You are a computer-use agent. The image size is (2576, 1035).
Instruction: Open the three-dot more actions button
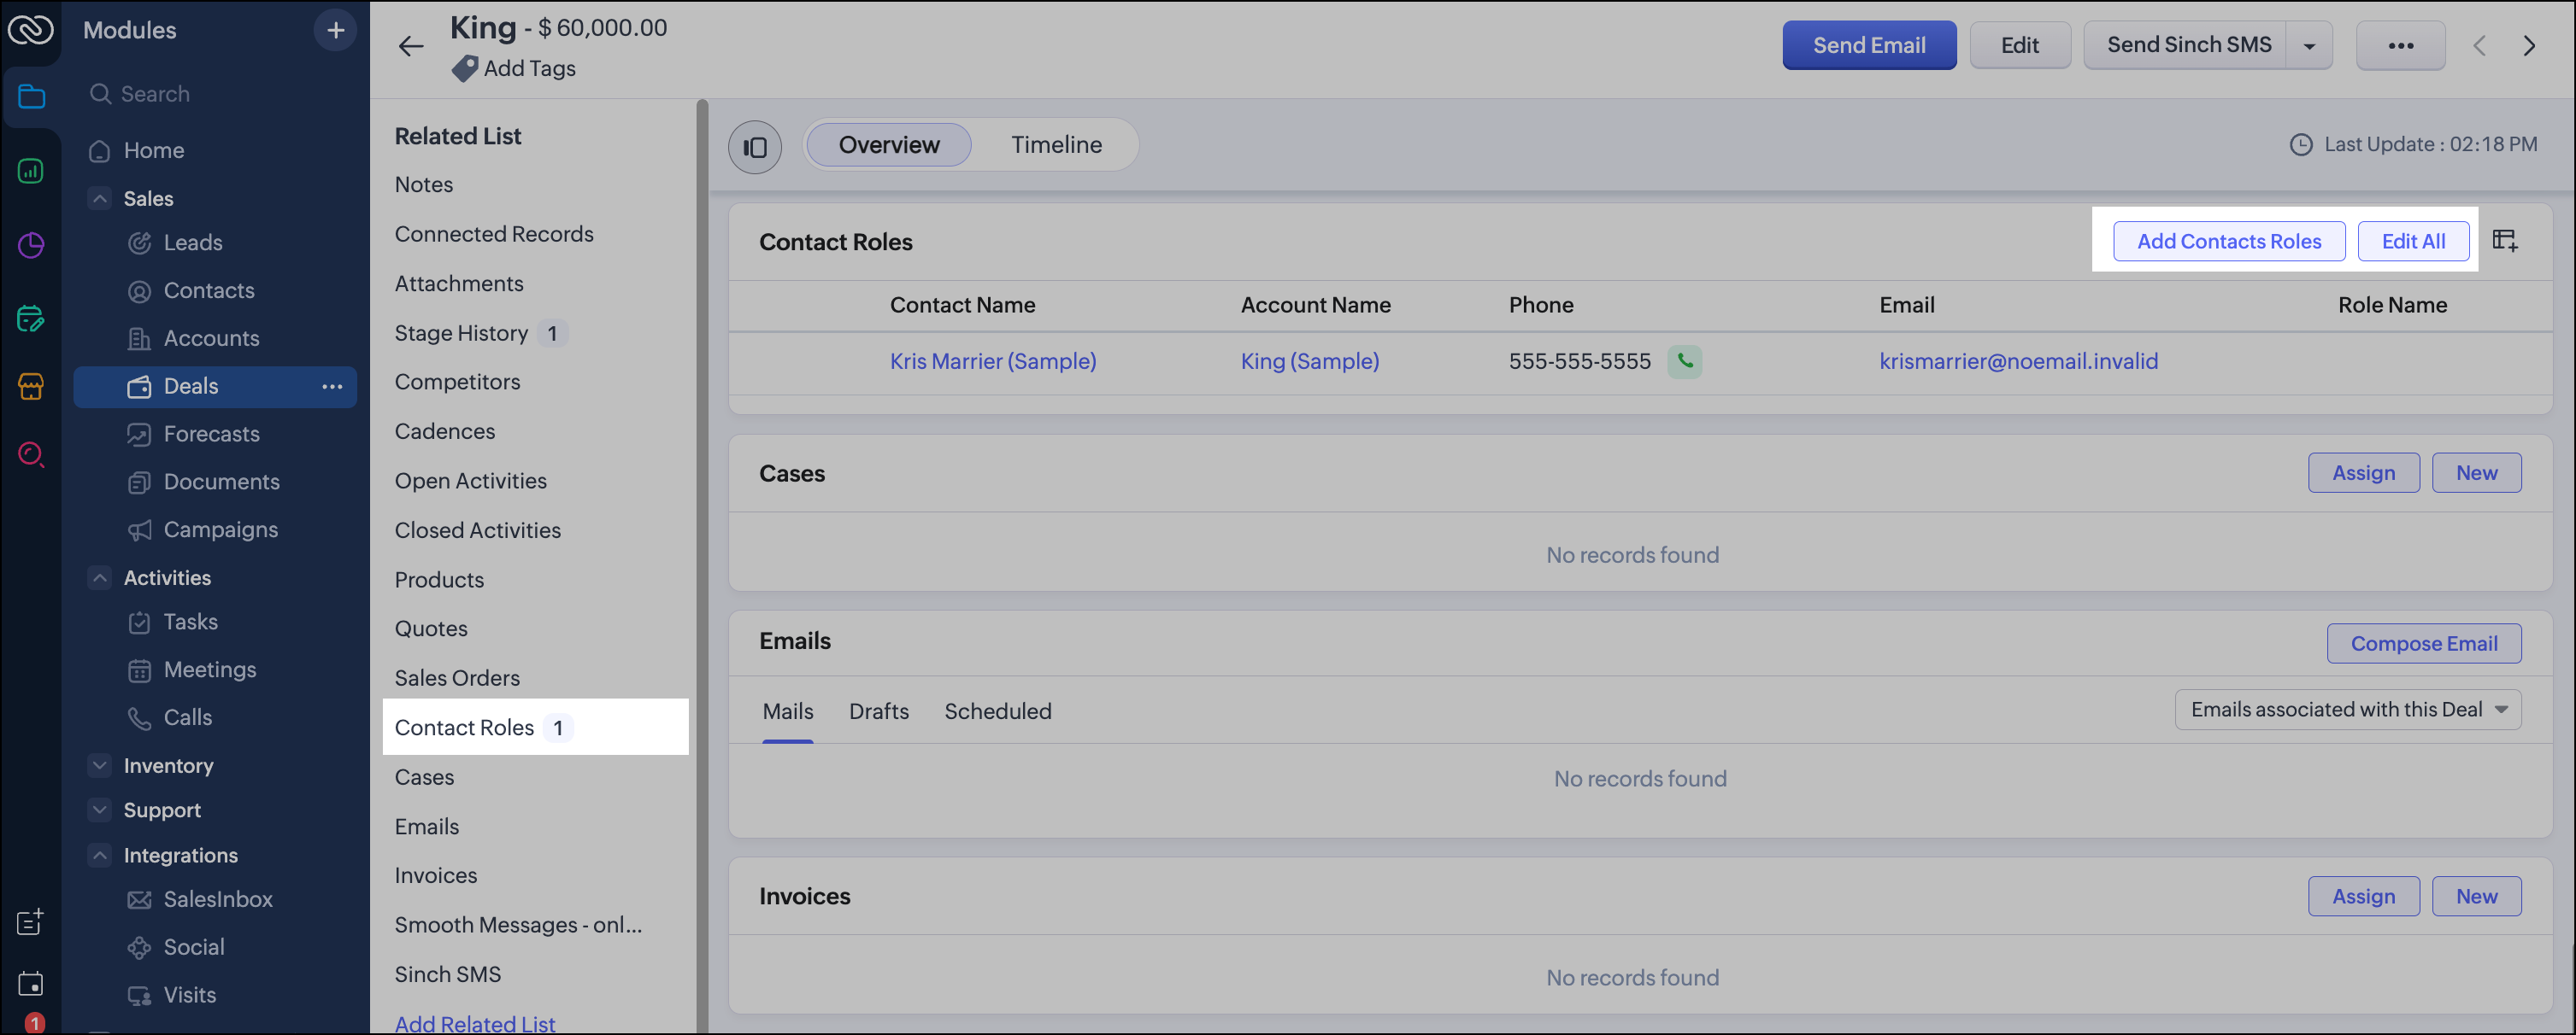[x=2401, y=45]
